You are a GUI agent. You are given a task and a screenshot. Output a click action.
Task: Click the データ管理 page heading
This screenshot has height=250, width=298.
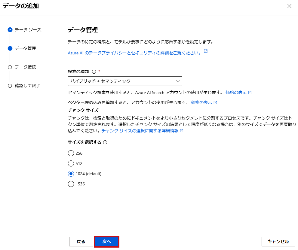[83, 30]
